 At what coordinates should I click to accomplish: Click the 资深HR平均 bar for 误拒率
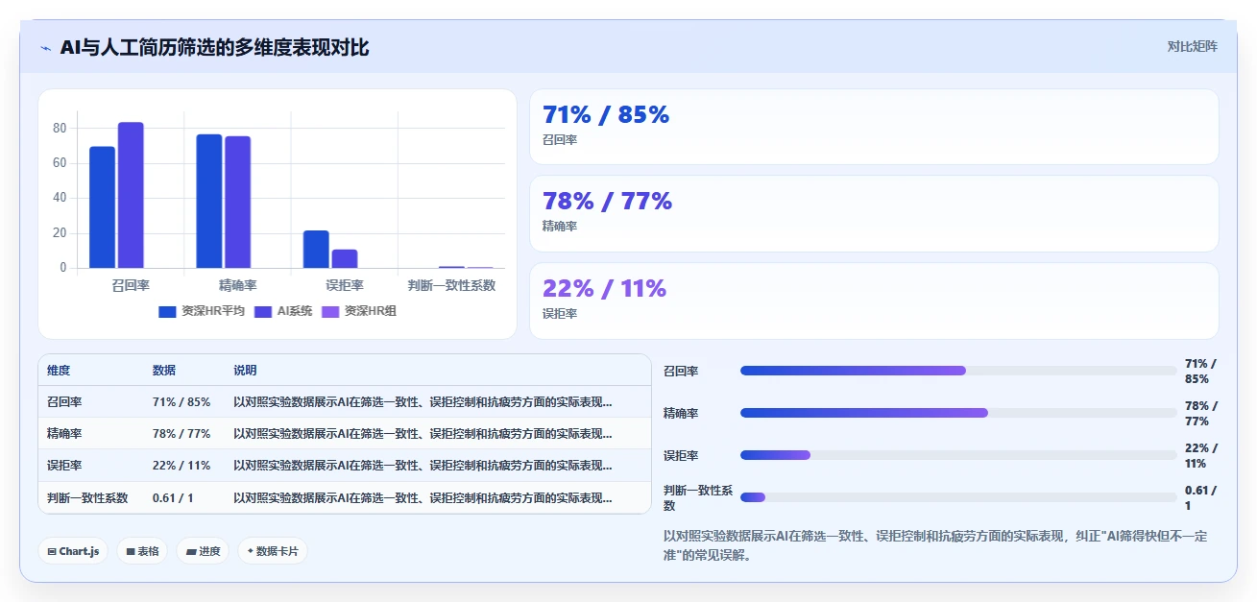coord(316,250)
